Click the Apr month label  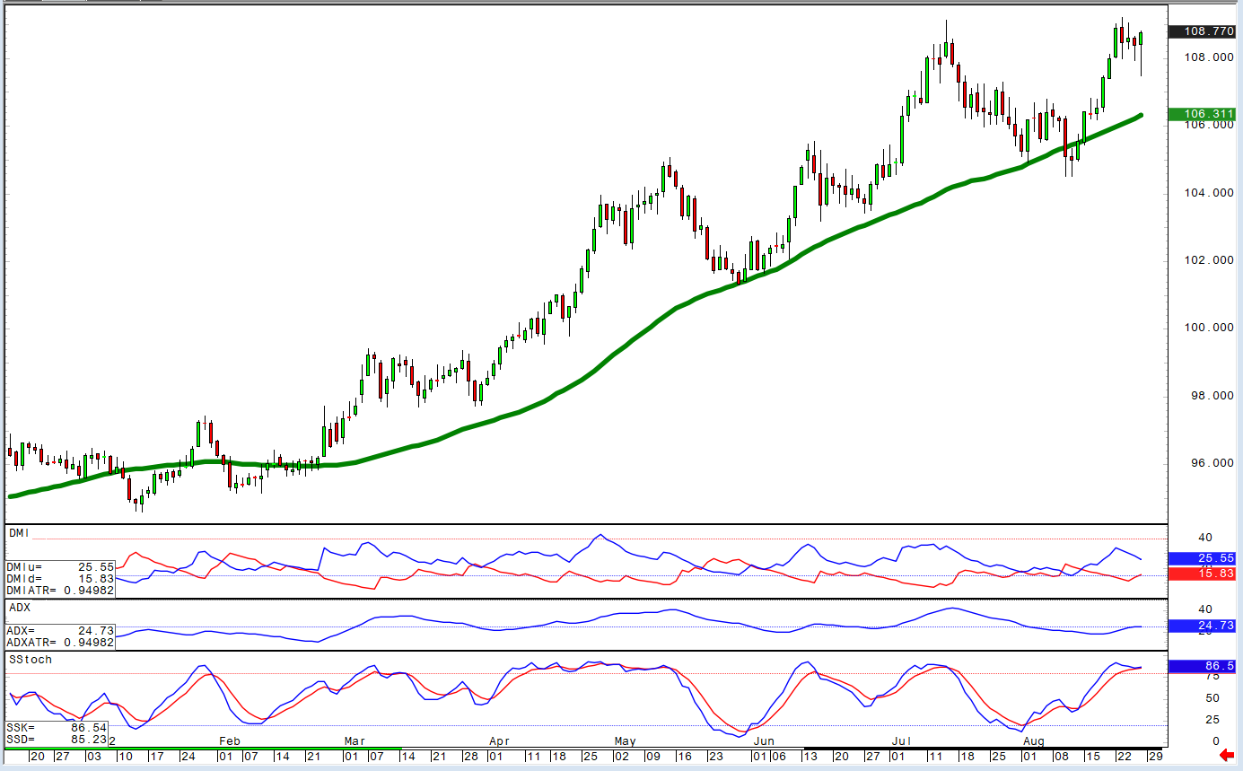pos(499,741)
